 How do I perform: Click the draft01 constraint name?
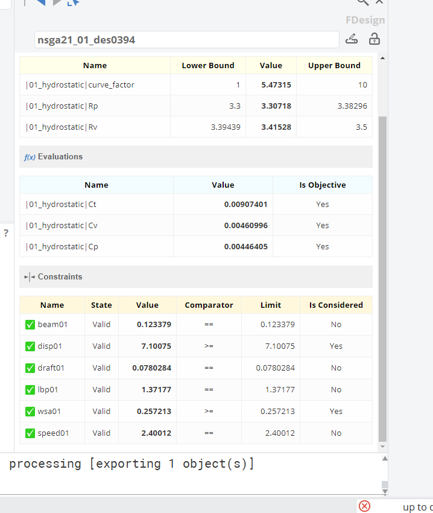[51, 368]
